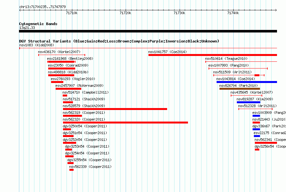This screenshot has height=192, width=286.
Task: Click the chr13:71700235..71747979 coordinate label
Action: pos(42,7)
